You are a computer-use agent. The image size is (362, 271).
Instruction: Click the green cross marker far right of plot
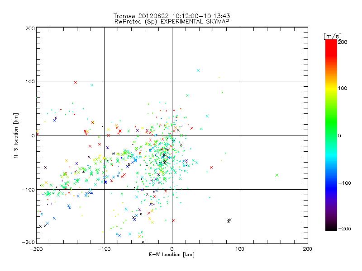277,175
